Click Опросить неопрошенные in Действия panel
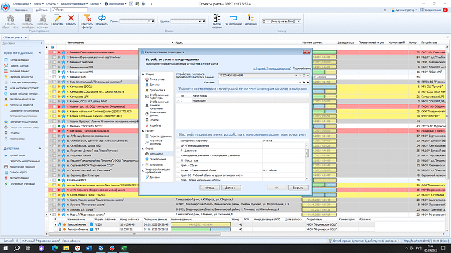 (25, 161)
